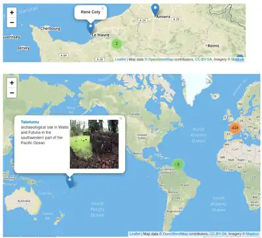
Task: Zoom out on the world map
Action: coord(12,93)
